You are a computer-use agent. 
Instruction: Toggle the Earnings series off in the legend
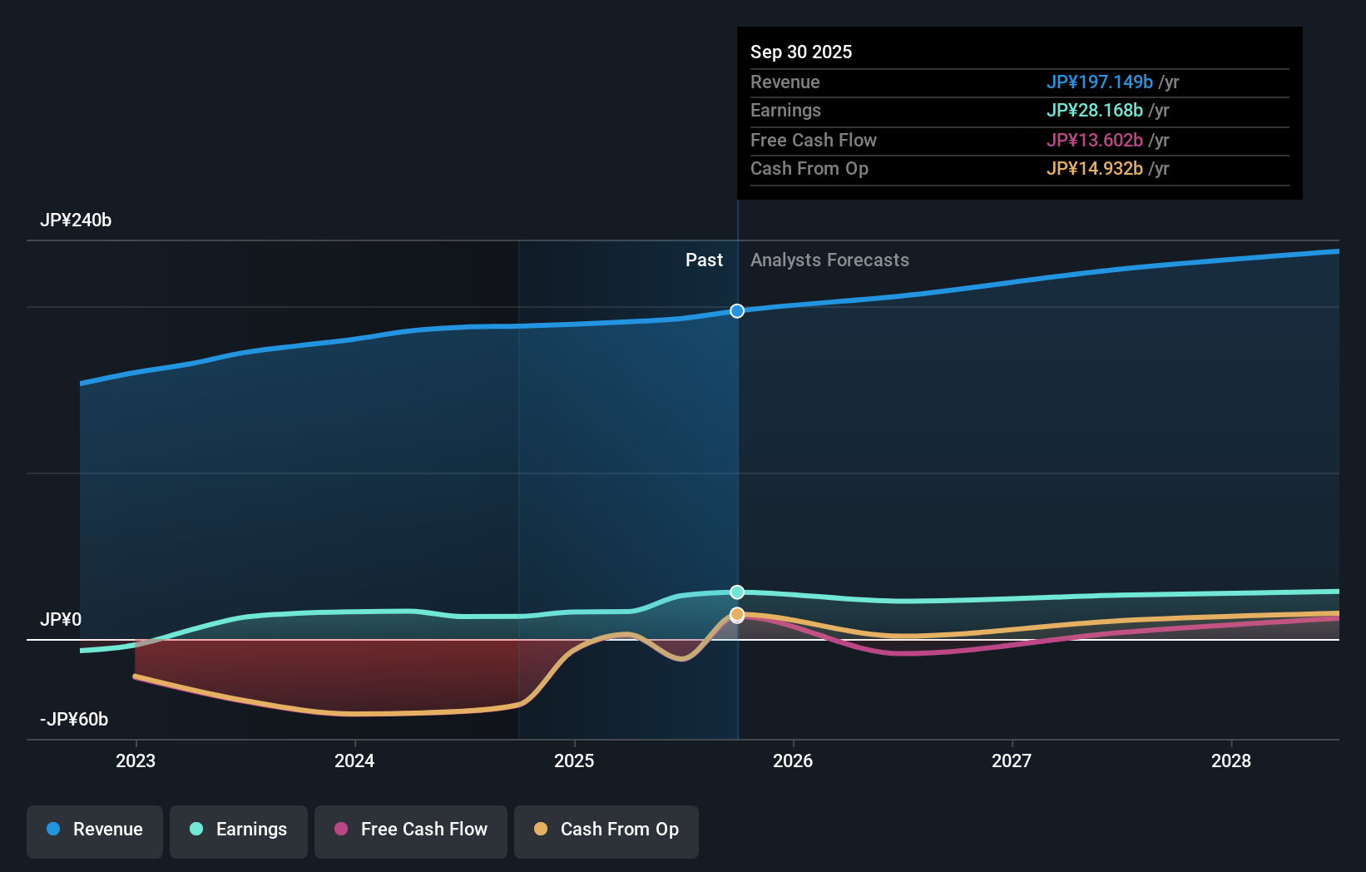(x=239, y=830)
